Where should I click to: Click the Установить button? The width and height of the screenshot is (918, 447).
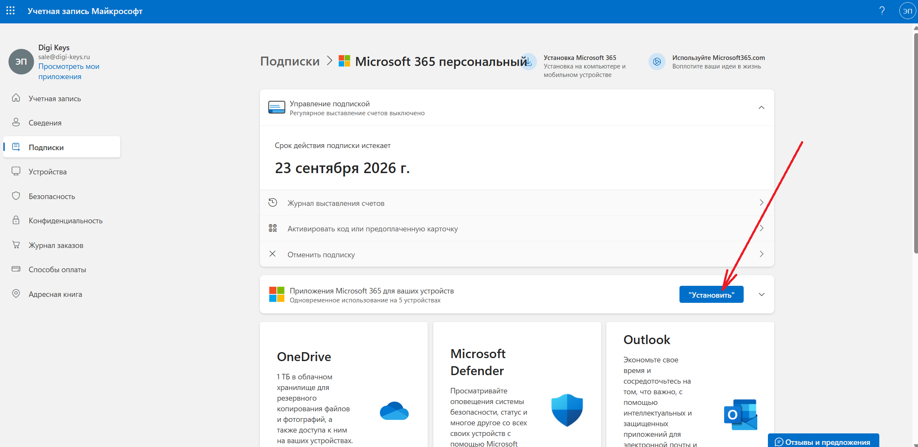711,294
